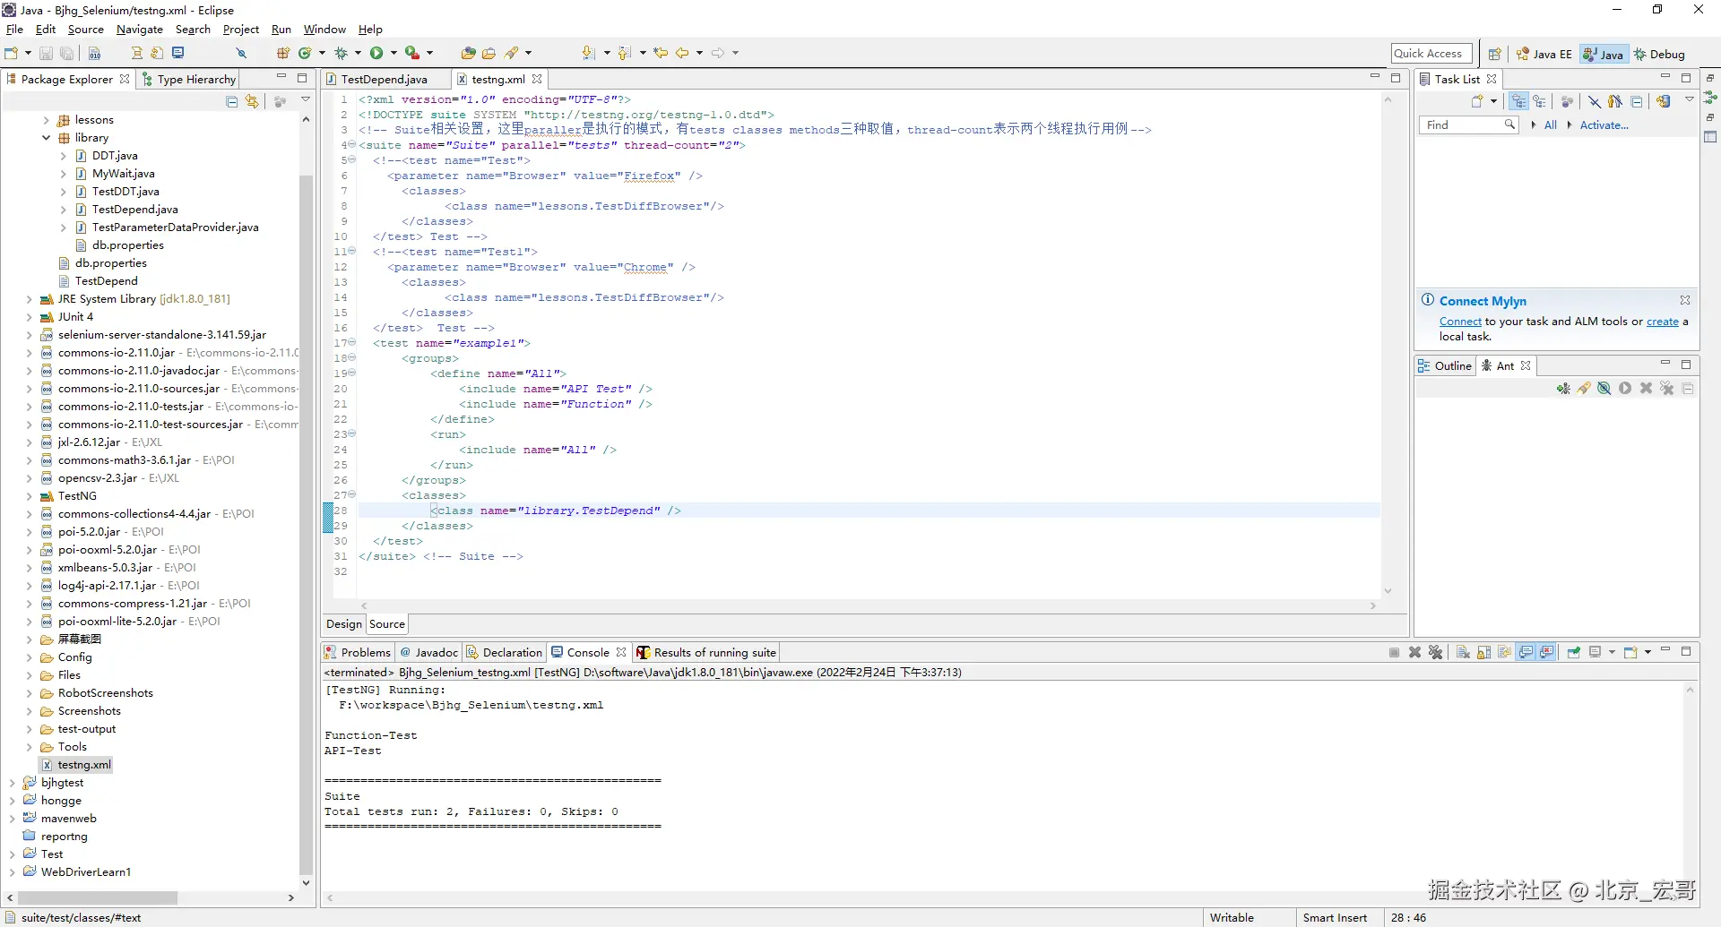1721x927 pixels.
Task: Click the green Run button in toolbar
Action: pos(376,54)
